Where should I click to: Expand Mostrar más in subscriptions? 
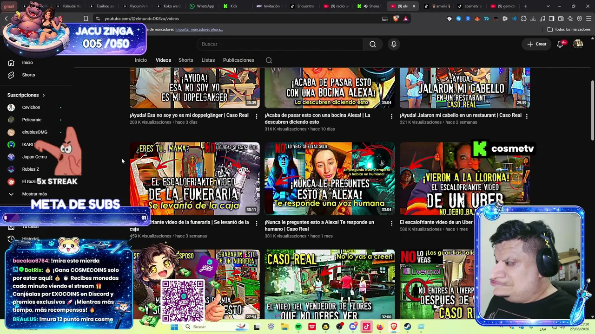[x=28, y=194]
